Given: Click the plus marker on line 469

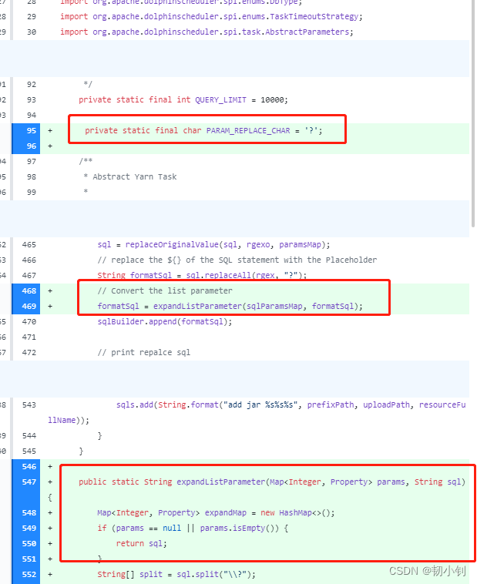Looking at the screenshot, I should [x=50, y=306].
